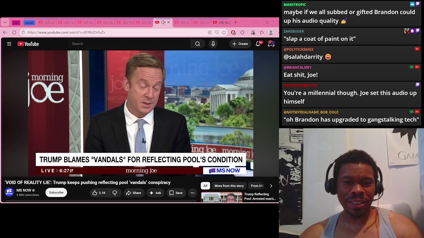The image size is (424, 238).
Task: Focus the YouTube search field
Action: click(129, 44)
